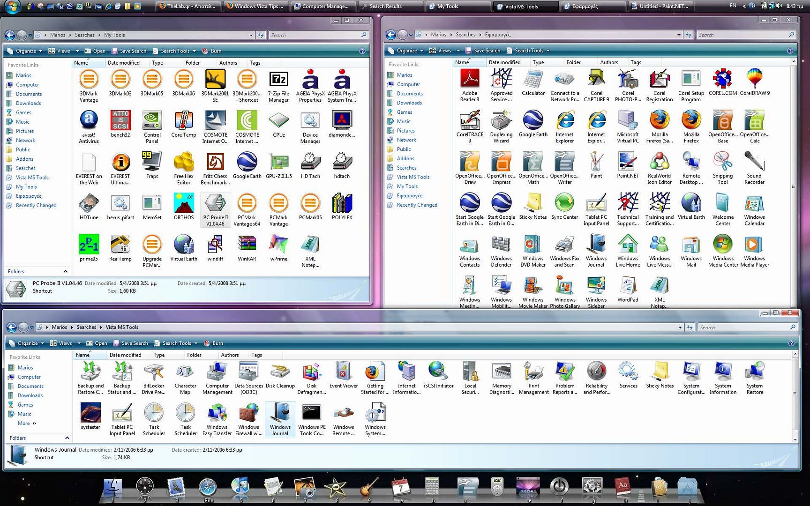This screenshot has height=506, width=810.
Task: Click Save Search in My Tools toolbar
Action: (x=129, y=51)
